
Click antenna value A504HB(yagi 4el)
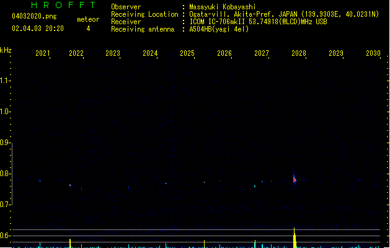(219, 29)
